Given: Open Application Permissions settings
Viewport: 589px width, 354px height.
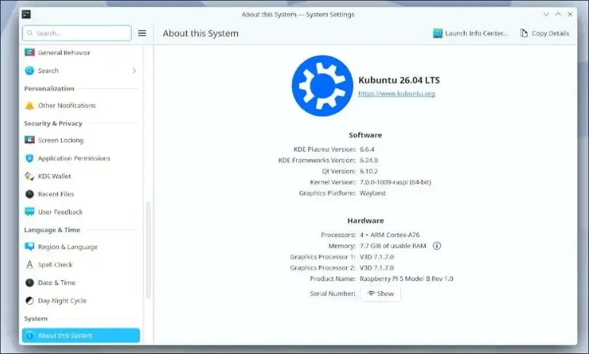Looking at the screenshot, I should coord(81,158).
